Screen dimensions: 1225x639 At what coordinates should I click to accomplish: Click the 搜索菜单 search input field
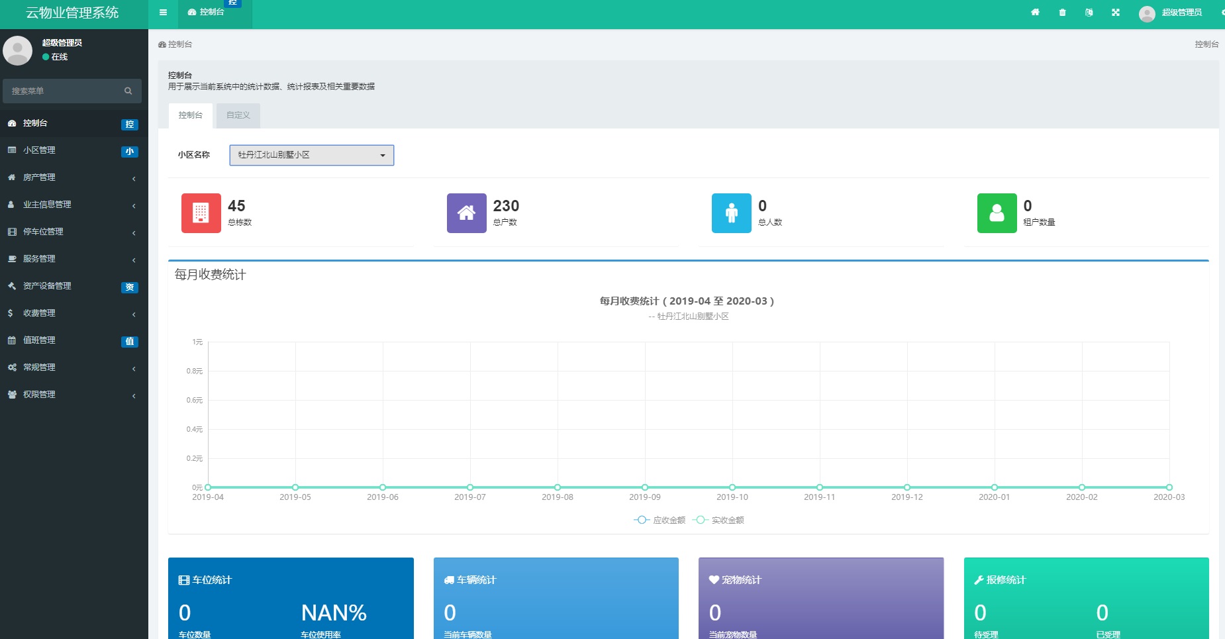tap(63, 91)
